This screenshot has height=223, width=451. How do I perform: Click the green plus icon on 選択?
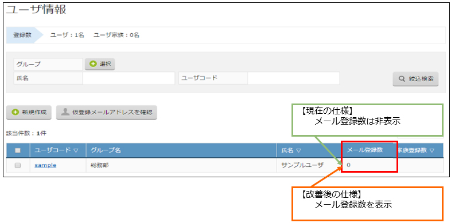point(93,64)
